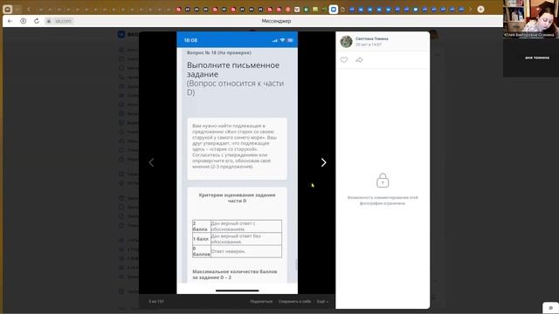559x314 pixels.
Task: Show the next photo with right arrow
Action: click(x=323, y=162)
